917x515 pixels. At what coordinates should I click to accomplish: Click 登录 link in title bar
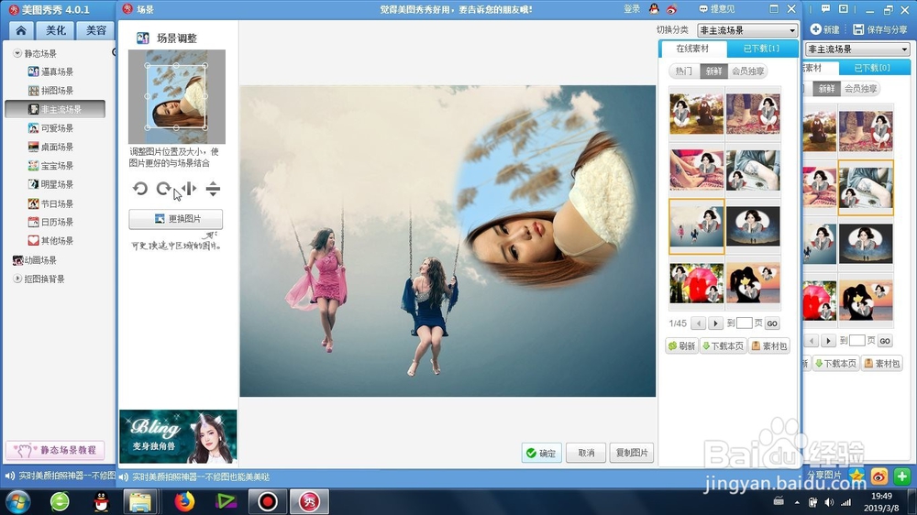[x=632, y=9]
